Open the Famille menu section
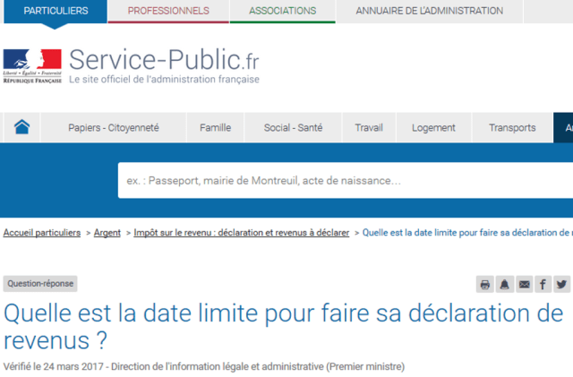This screenshot has height=377, width=573. click(215, 128)
